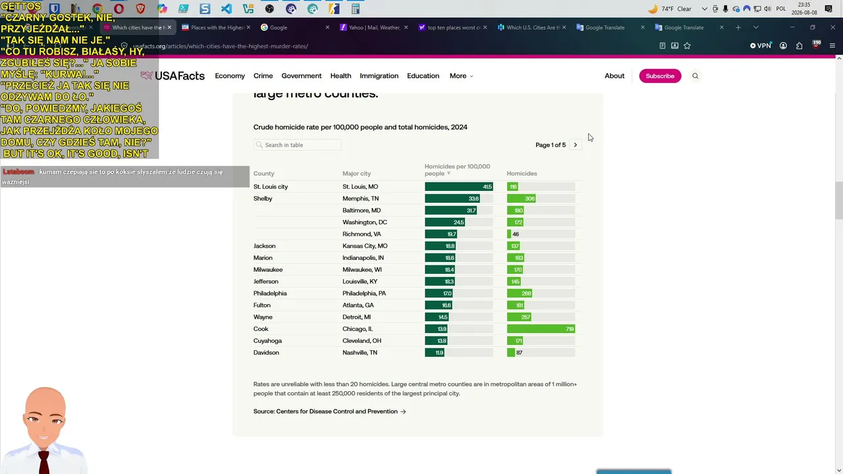Toggle the VPN button in toolbar
Image resolution: width=843 pixels, height=474 pixels.
pos(760,46)
